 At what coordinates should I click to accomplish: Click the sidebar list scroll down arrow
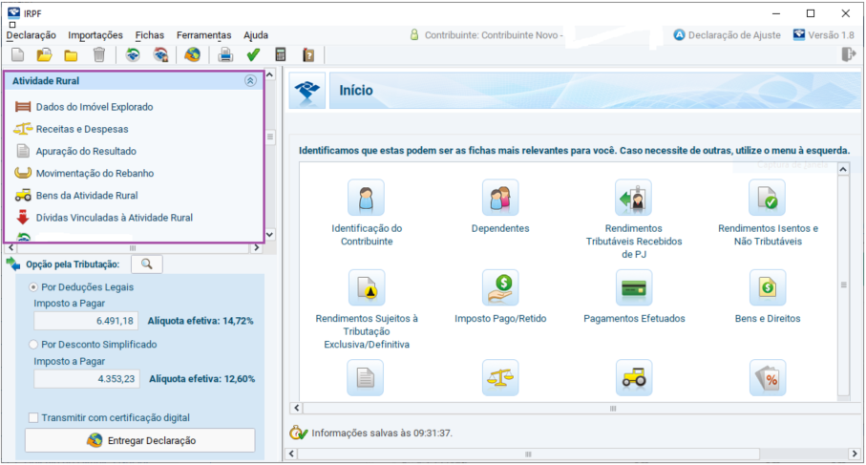pos(269,235)
